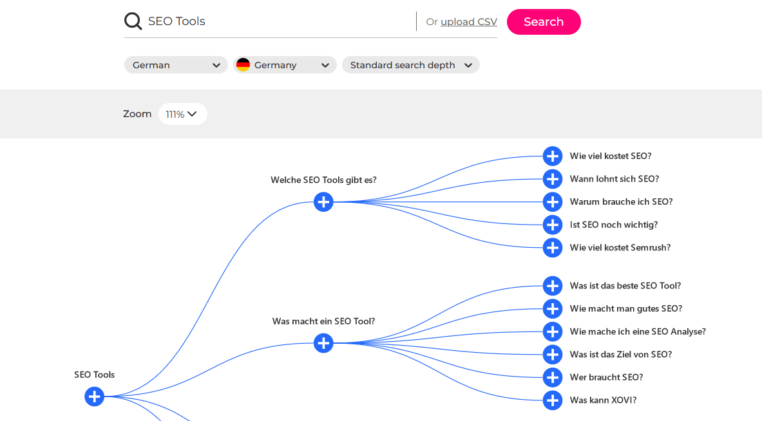Click plus icon beside 'Wie macht man gutes SEO?'

pyautogui.click(x=553, y=308)
